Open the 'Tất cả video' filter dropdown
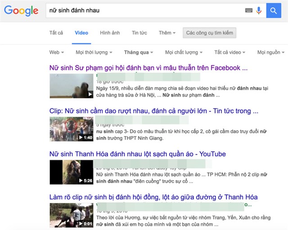 click(230, 53)
